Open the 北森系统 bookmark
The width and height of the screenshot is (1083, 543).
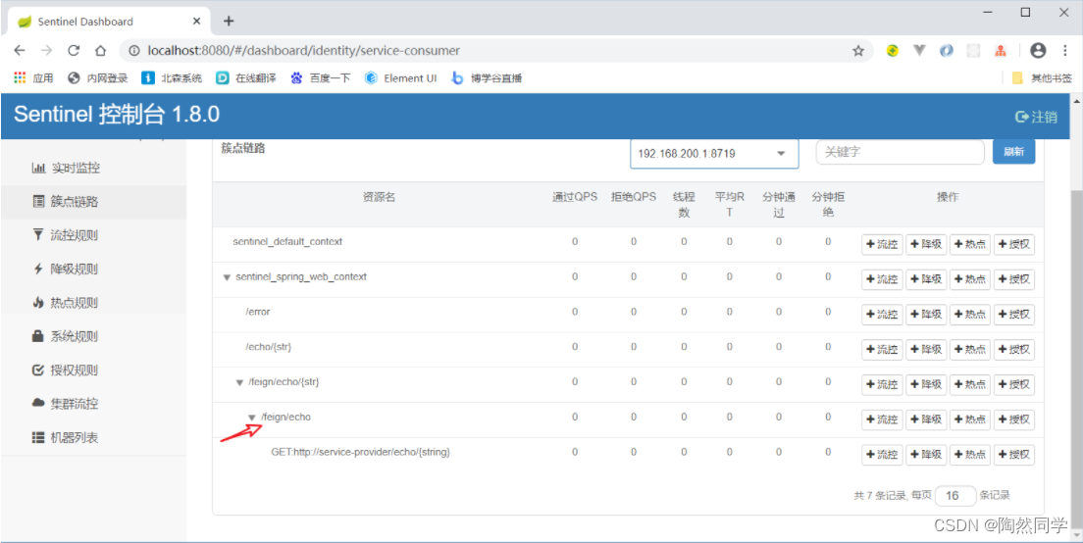[x=172, y=78]
